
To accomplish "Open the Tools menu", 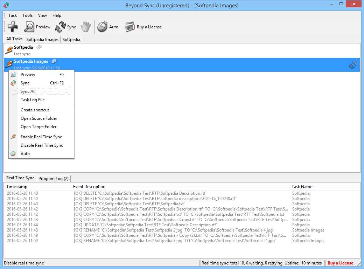I will [27, 15].
